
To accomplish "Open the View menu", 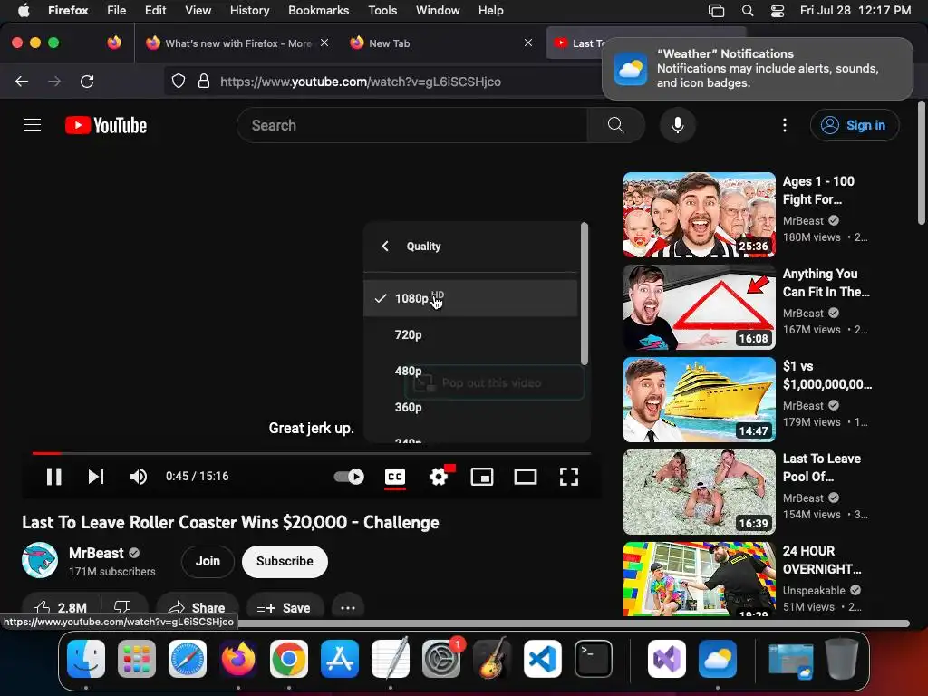I will point(198,10).
